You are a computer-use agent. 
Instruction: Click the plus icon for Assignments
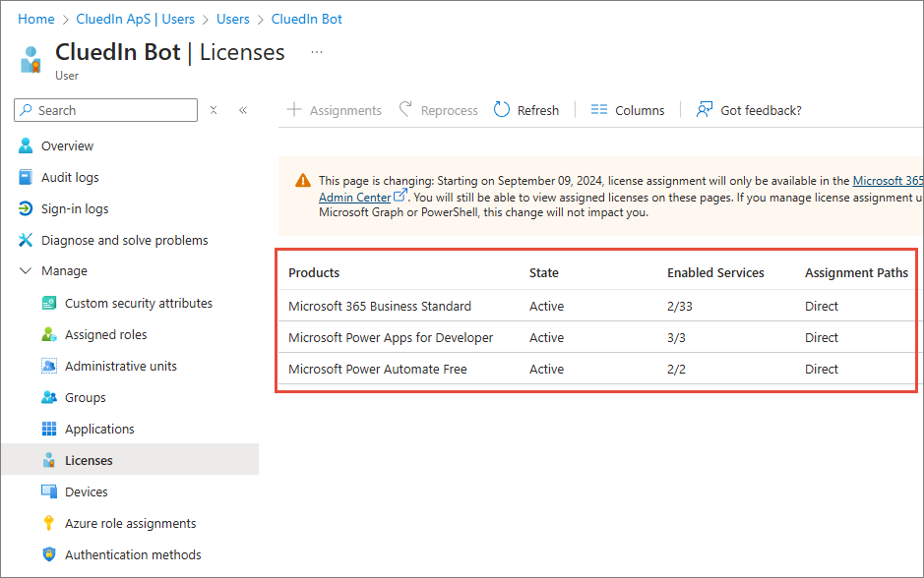[x=294, y=109]
